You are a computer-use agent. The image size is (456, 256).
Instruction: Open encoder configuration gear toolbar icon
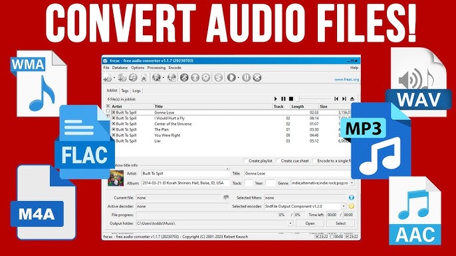206,78
